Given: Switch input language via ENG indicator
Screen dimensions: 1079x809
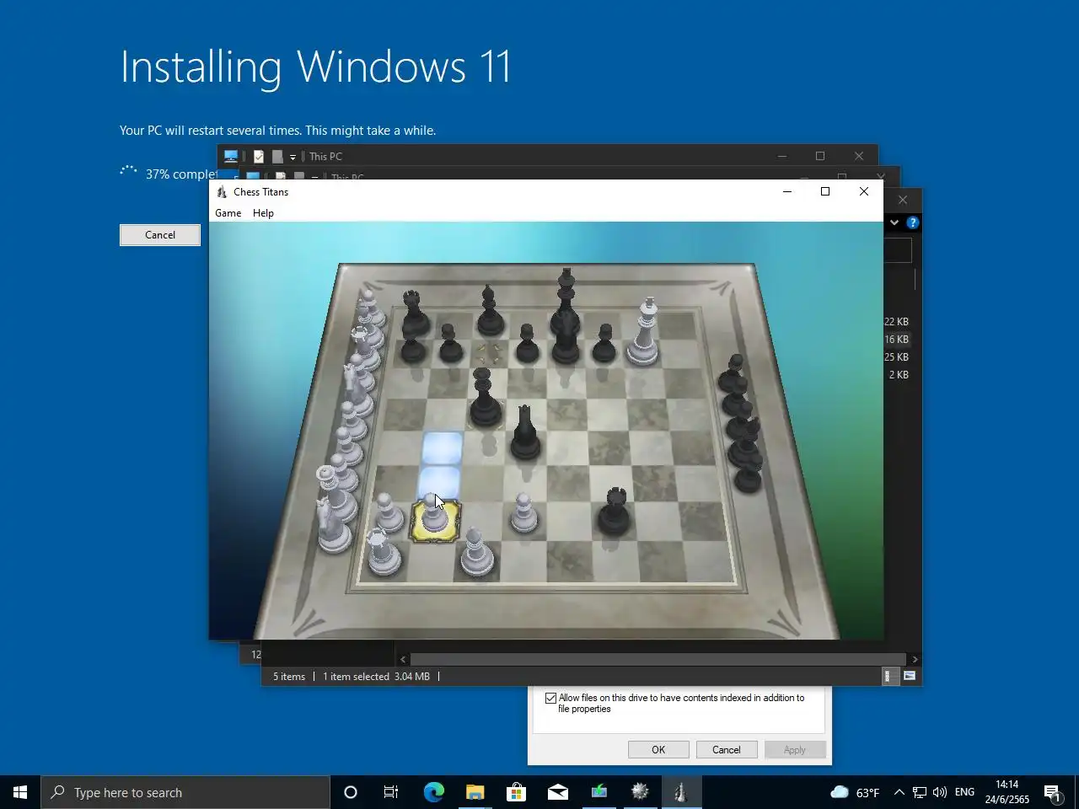Looking at the screenshot, I should coord(964,792).
